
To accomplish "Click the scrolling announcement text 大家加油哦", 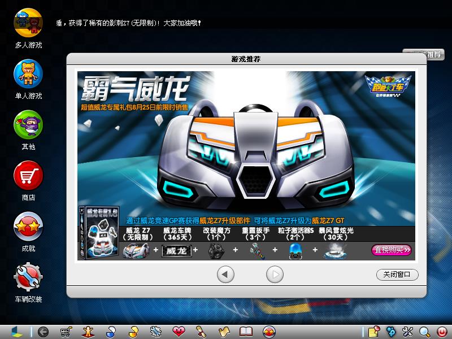I will (182, 23).
